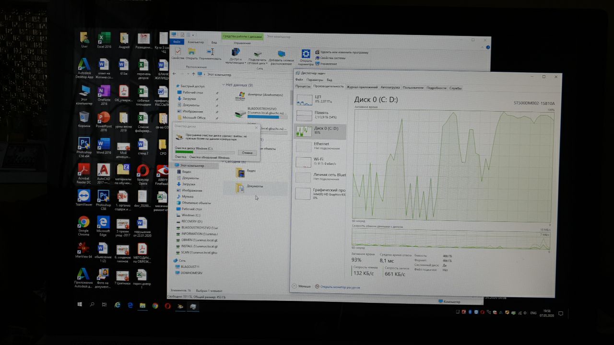This screenshot has height=345, width=614.
Task: Select downpour (dowhomesrv) item
Action: 259,95
